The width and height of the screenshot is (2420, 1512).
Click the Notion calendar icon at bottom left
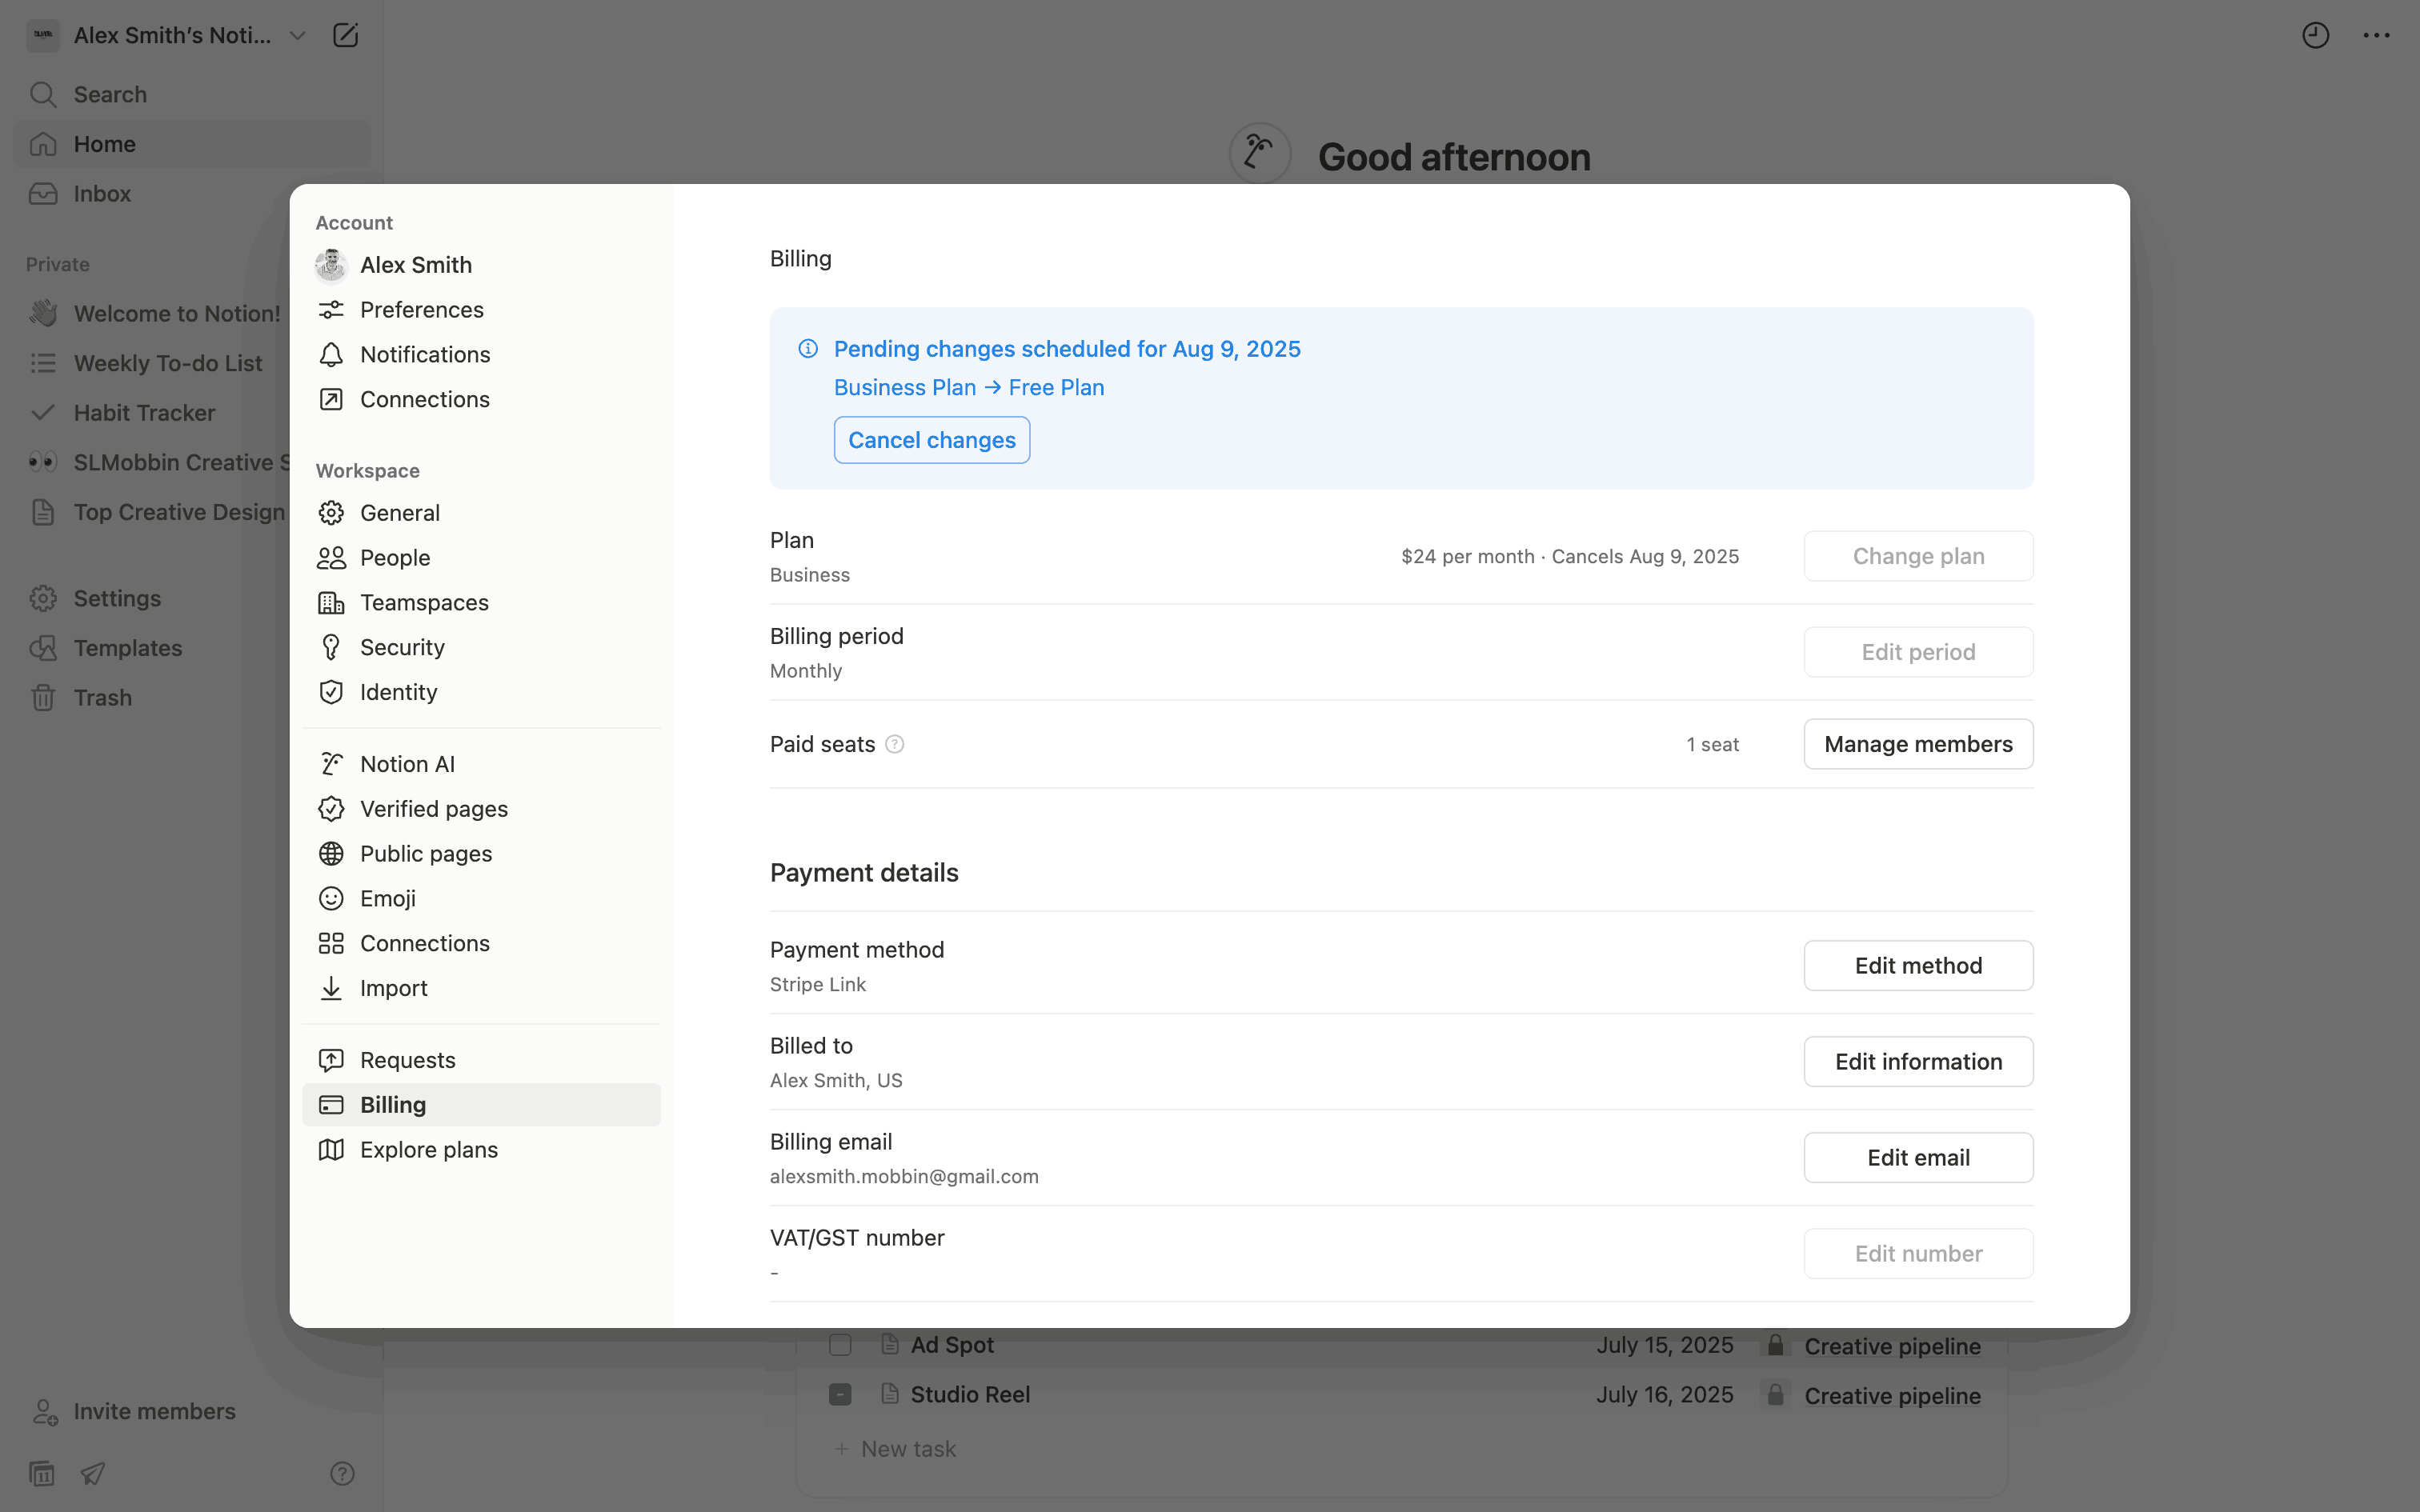42,1473
